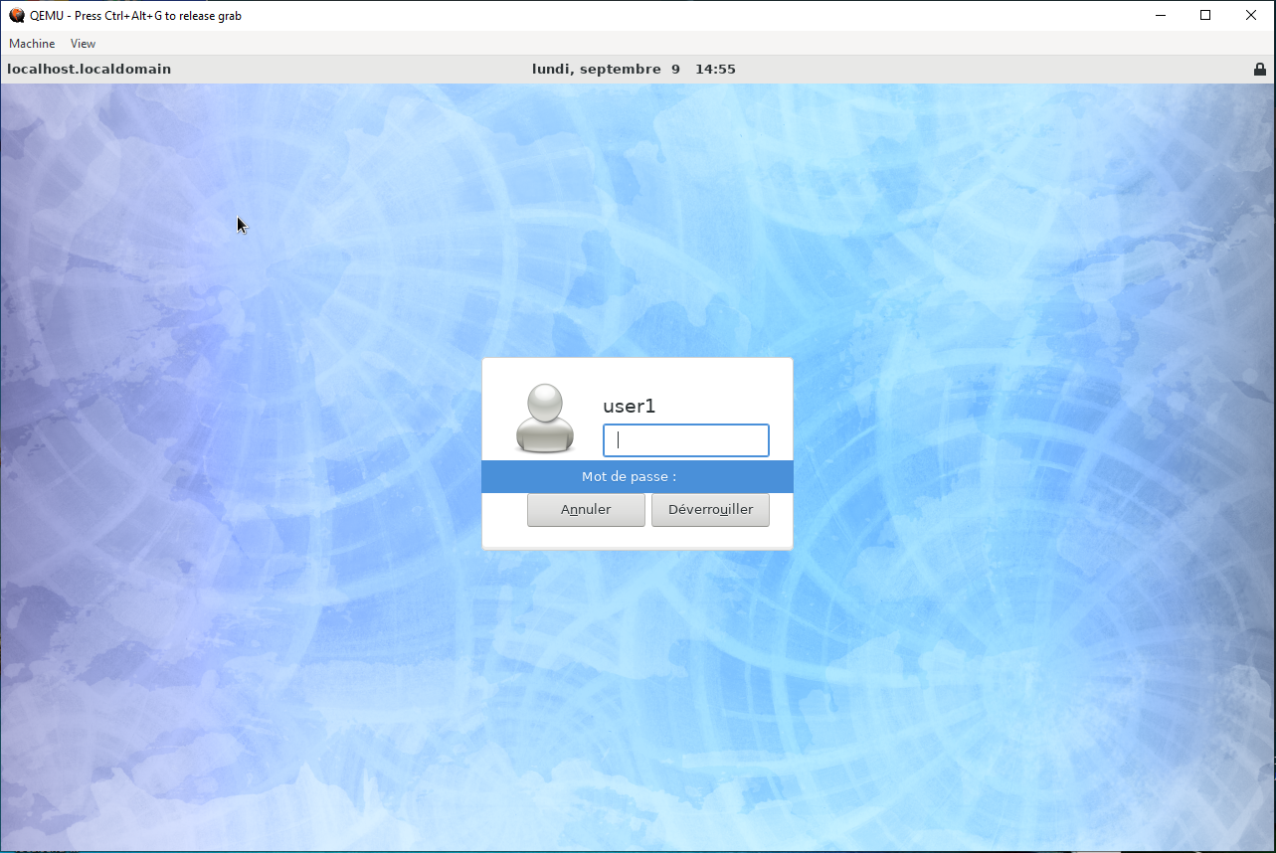Click the 'Mot de passe :' label
The image size is (1276, 853).
click(x=630, y=477)
